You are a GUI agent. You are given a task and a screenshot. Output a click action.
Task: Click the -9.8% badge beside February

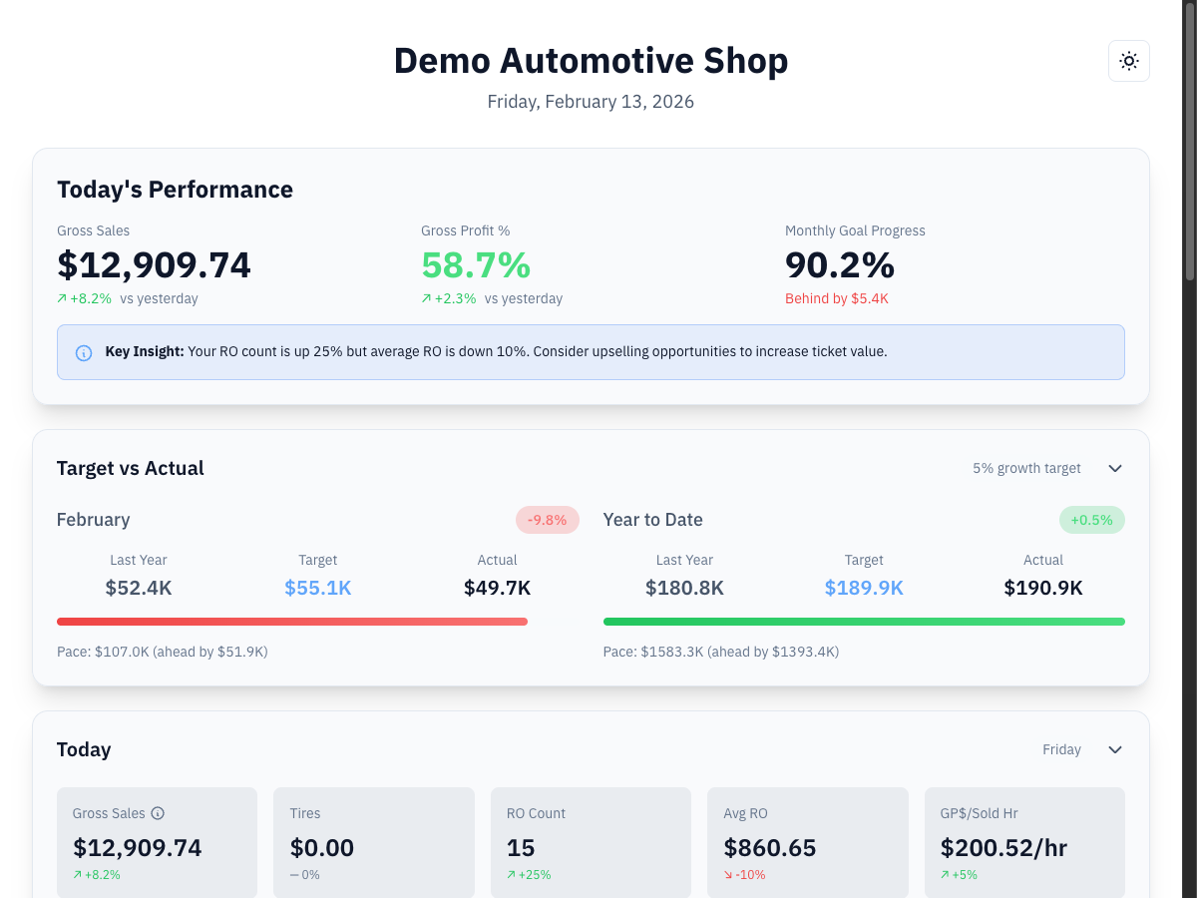547,520
